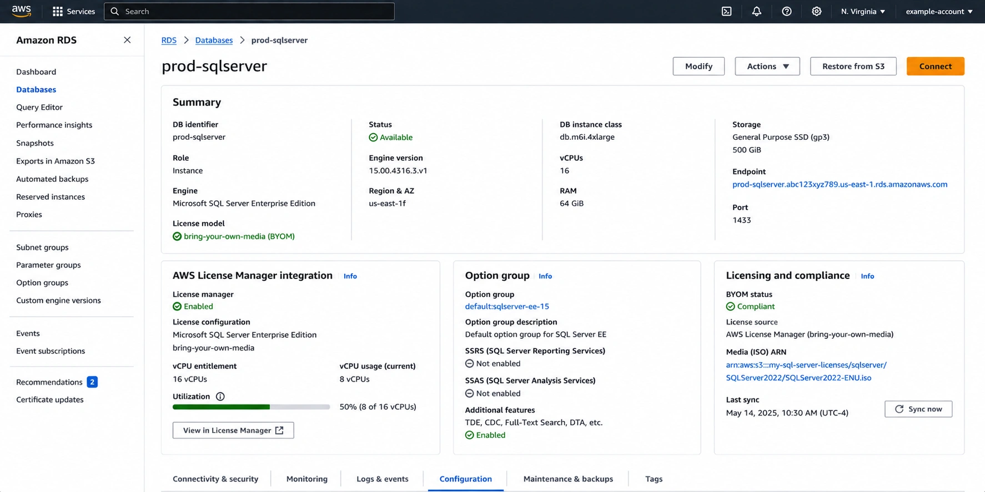Image resolution: width=985 pixels, height=492 pixels.
Task: Switch to the Monitoring tab
Action: click(x=307, y=479)
